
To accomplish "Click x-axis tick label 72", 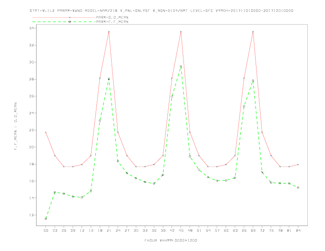I will (x=262, y=230).
